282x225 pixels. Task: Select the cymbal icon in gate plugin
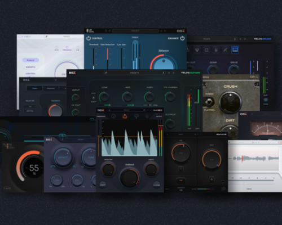tap(136, 116)
